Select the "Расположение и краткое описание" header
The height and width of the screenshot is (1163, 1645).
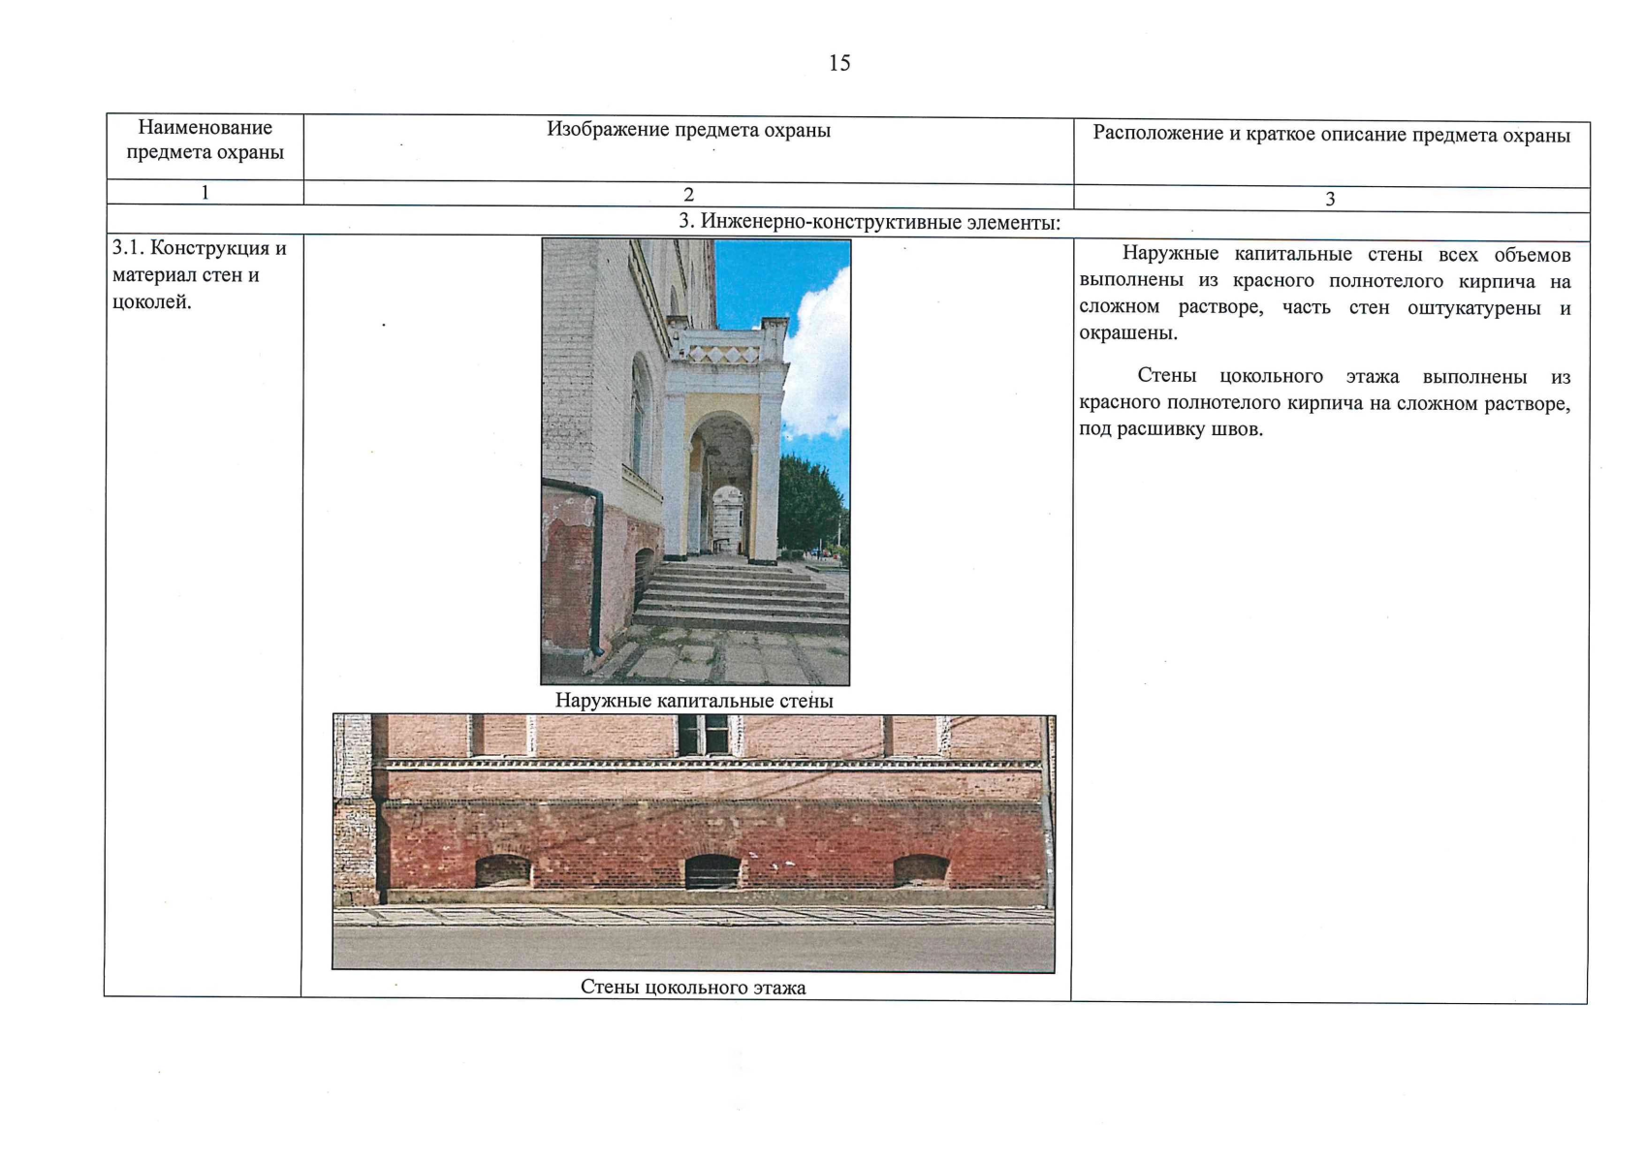(1331, 135)
